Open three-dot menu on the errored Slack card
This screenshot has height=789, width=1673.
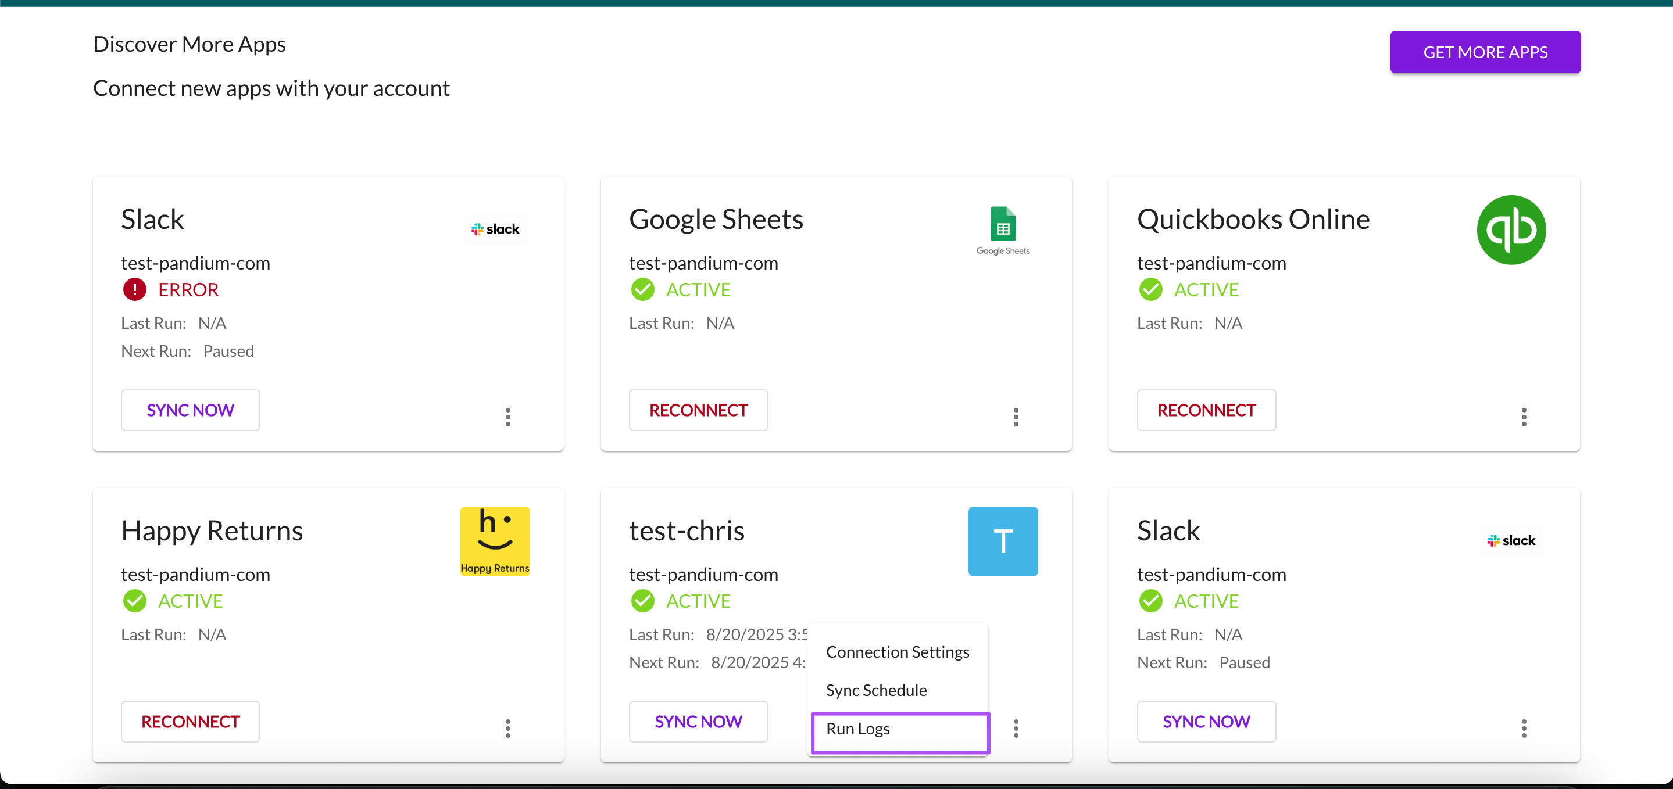(508, 417)
